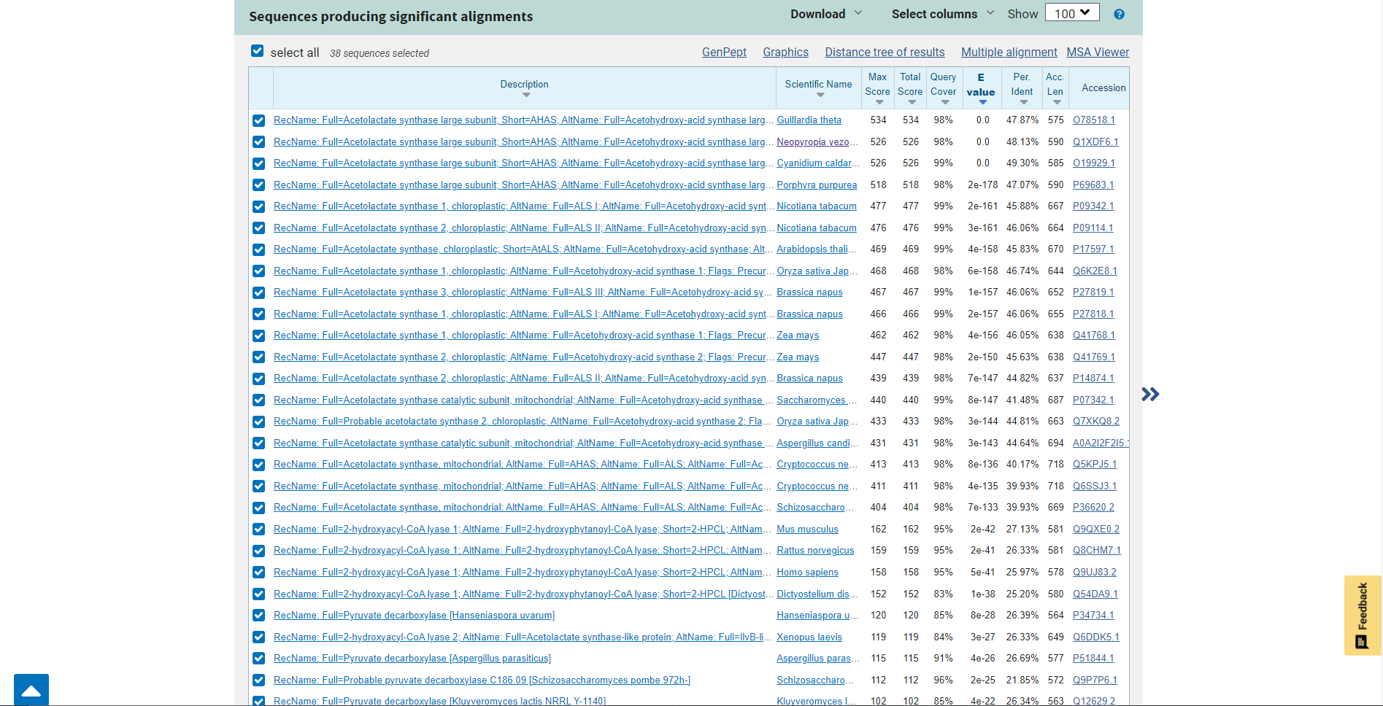Click the double chevron expand arrow

(x=1150, y=395)
